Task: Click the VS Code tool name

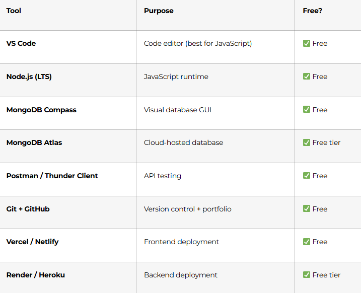Action: coord(21,43)
